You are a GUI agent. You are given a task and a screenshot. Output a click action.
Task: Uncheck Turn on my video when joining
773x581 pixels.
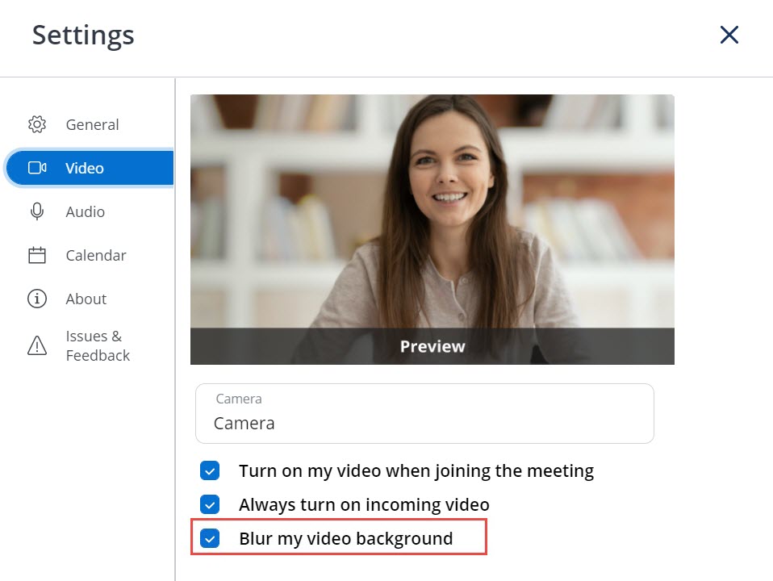[210, 470]
